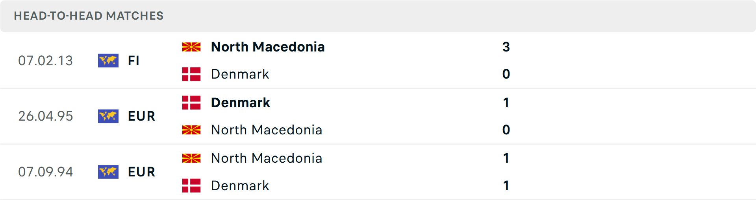Click North Macedonia's flag in the 26.04.95 match

(x=191, y=130)
